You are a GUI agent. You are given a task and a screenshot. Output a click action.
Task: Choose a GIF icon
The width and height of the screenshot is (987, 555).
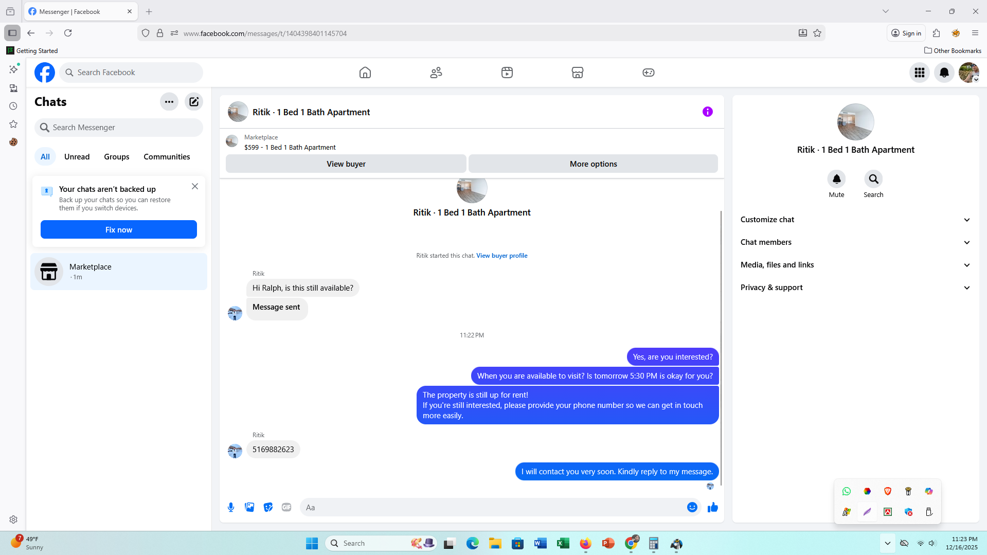pos(286,508)
